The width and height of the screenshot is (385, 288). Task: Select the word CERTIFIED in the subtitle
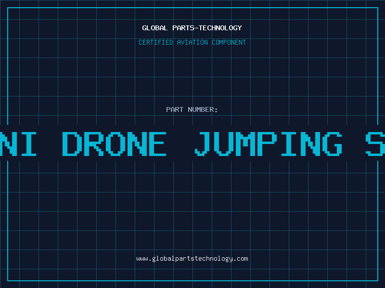pos(156,42)
